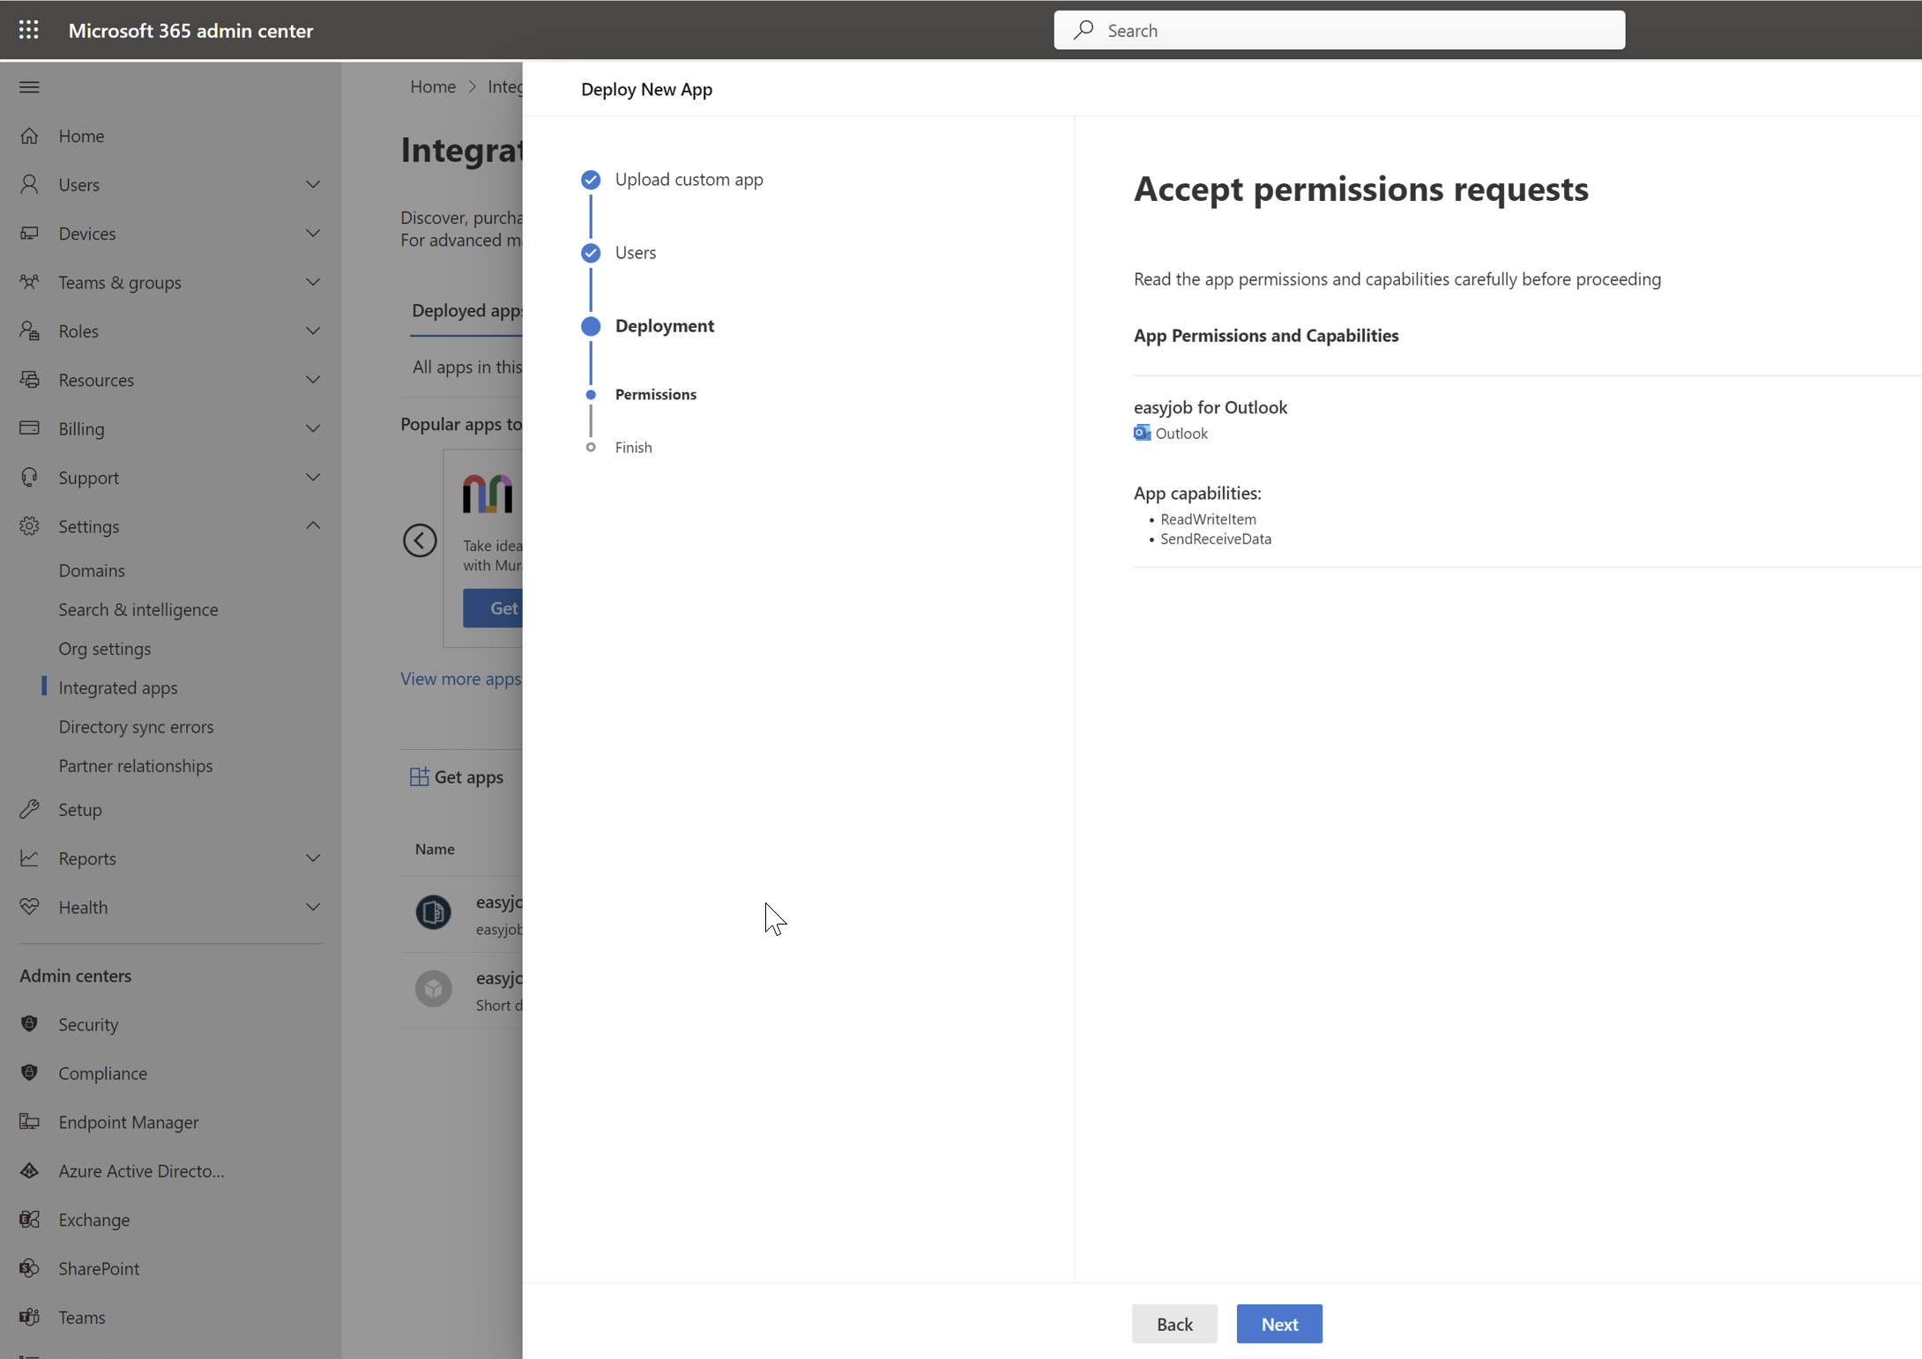The width and height of the screenshot is (1922, 1359).
Task: Expand the Users navigation section
Action: (x=313, y=184)
